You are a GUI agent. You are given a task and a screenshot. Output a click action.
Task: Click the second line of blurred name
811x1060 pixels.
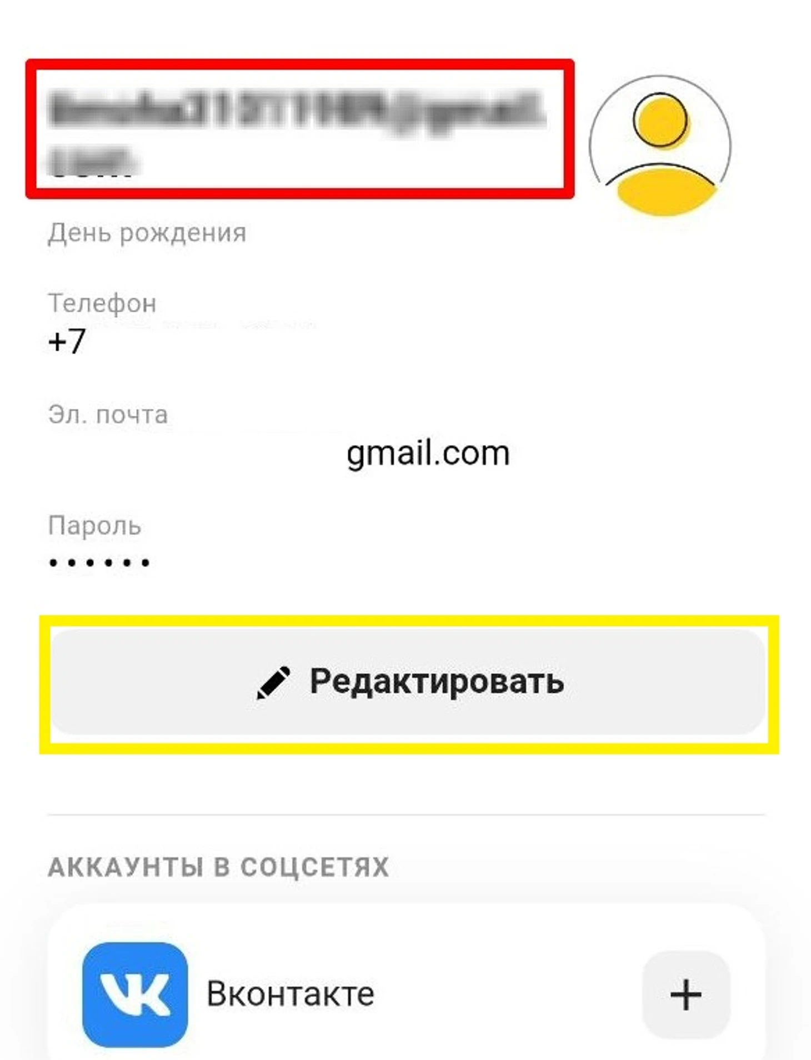coord(92,161)
